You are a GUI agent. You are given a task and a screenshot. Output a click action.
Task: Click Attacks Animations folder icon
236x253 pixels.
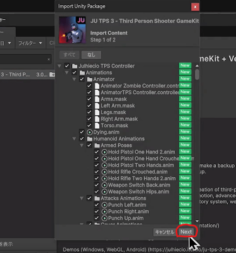(97, 198)
